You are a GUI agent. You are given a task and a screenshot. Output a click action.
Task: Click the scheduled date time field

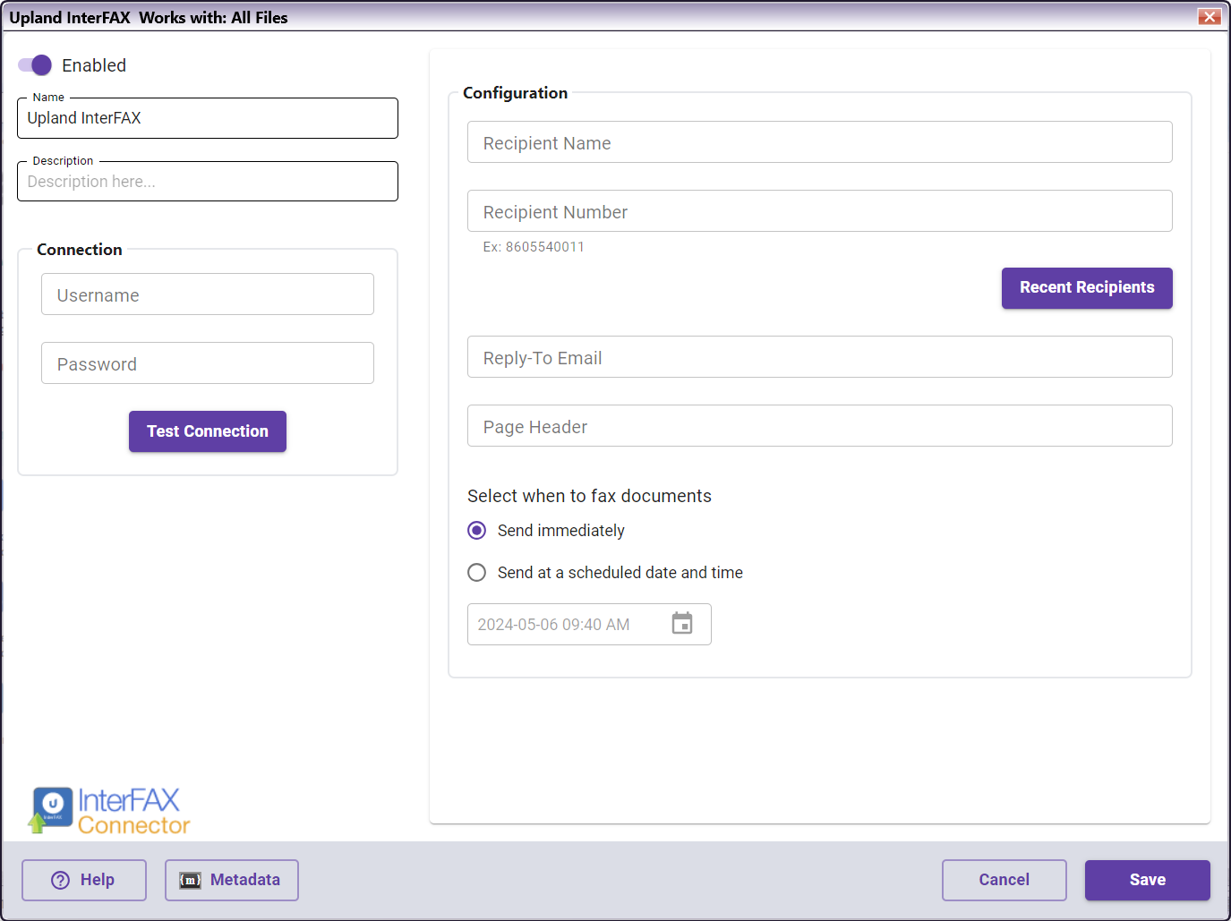pyautogui.click(x=589, y=625)
